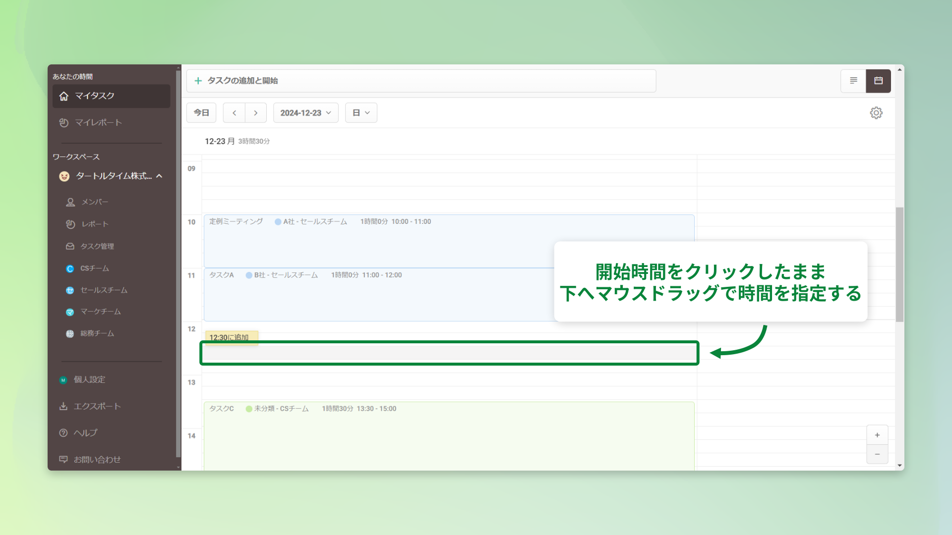Open the 日 view selector

click(x=361, y=112)
